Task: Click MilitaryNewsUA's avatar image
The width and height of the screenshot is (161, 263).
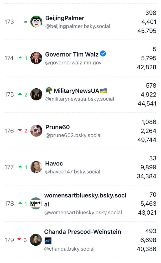Action: click(x=36, y=94)
